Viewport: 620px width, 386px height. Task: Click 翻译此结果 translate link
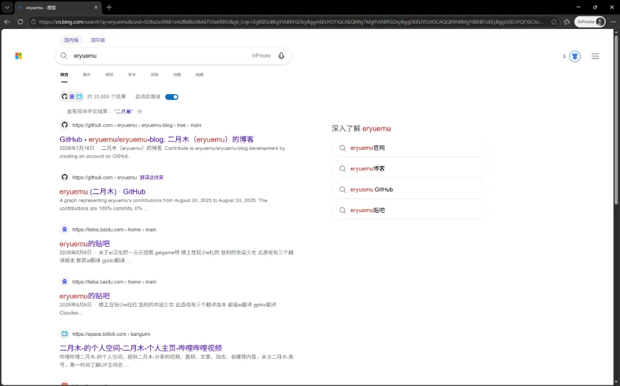(151, 178)
